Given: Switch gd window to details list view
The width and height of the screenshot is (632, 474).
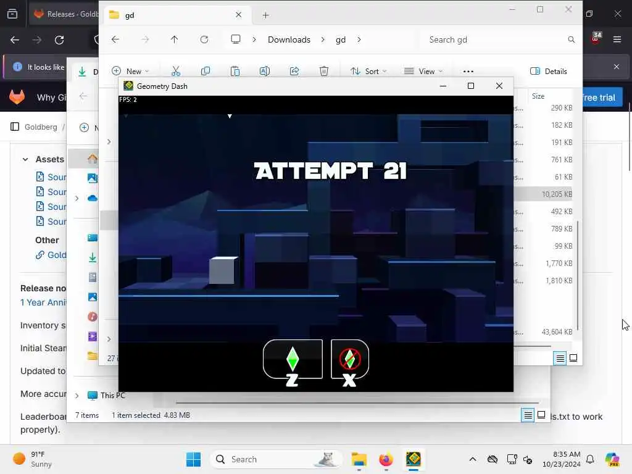Looking at the screenshot, I should click(560, 358).
